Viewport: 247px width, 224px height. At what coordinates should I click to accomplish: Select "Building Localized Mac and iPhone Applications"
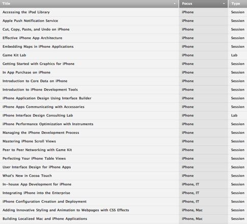click(45, 219)
